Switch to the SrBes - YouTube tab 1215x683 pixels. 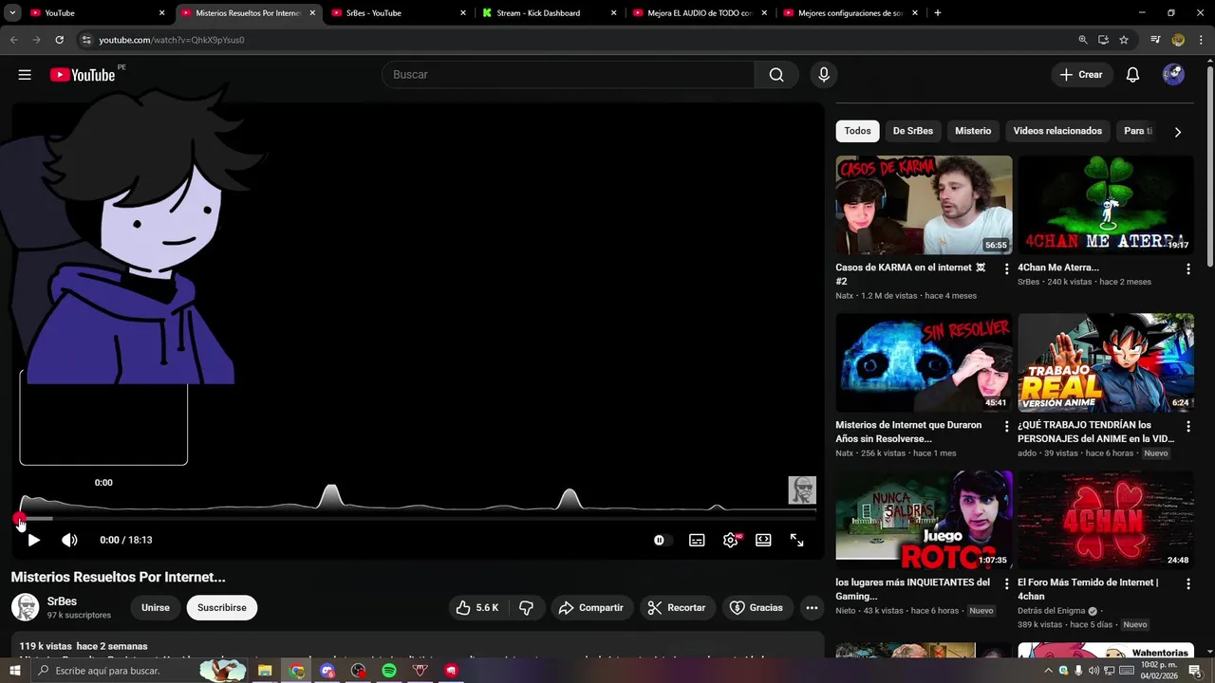point(399,13)
